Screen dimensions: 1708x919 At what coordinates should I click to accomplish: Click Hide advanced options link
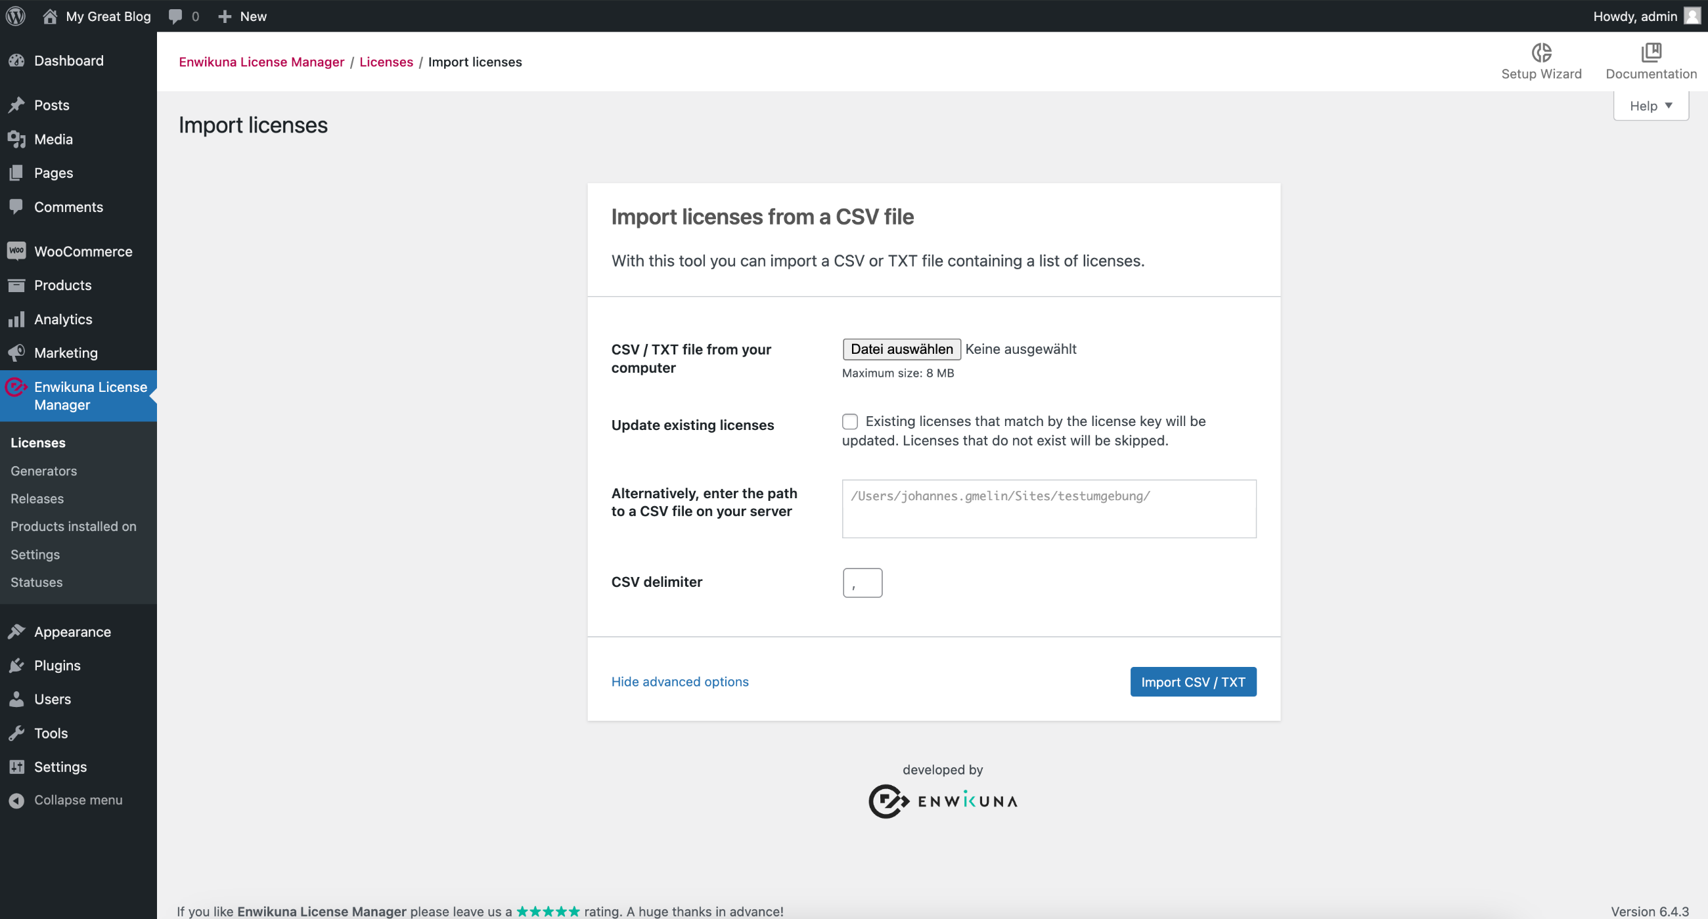coord(679,681)
